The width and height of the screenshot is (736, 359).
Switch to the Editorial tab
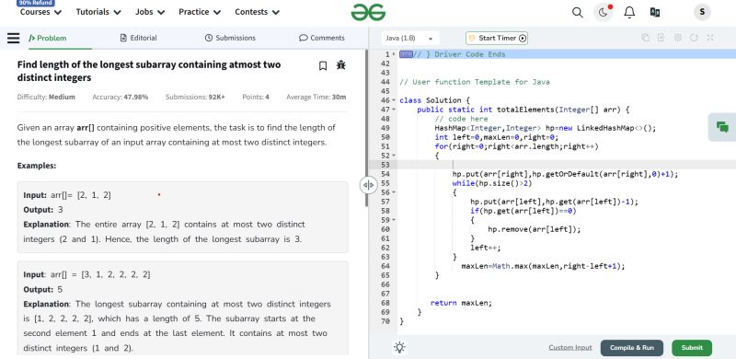139,38
